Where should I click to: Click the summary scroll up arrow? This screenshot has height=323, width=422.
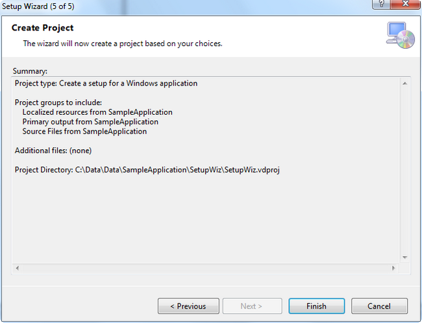click(x=404, y=84)
